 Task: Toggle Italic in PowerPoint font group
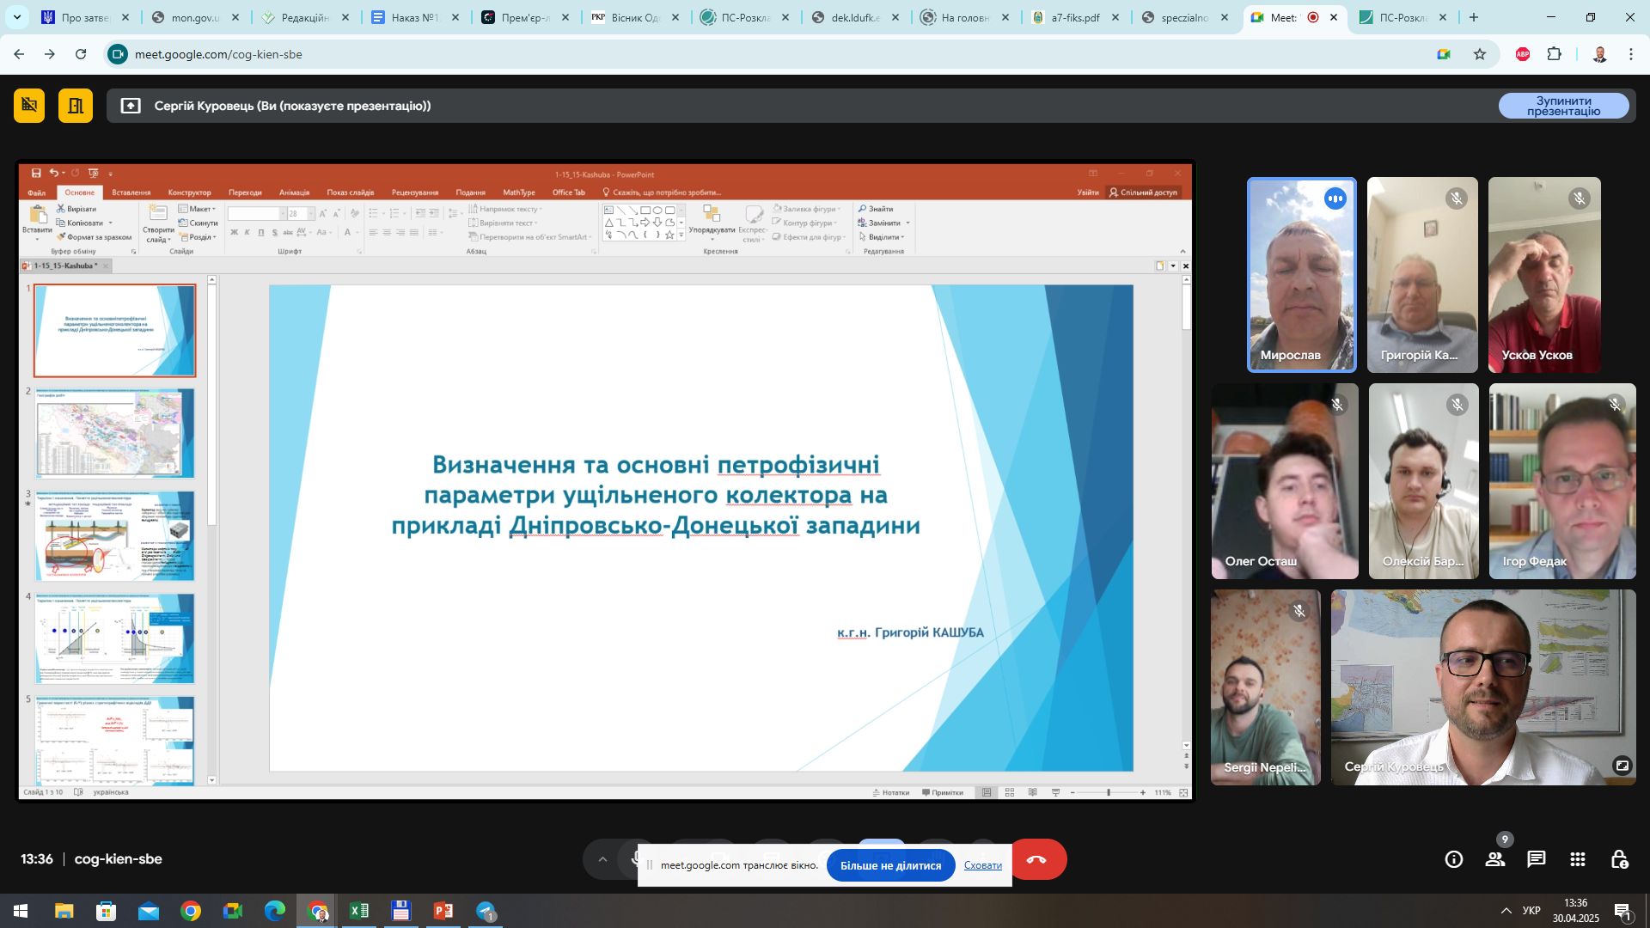pos(247,232)
